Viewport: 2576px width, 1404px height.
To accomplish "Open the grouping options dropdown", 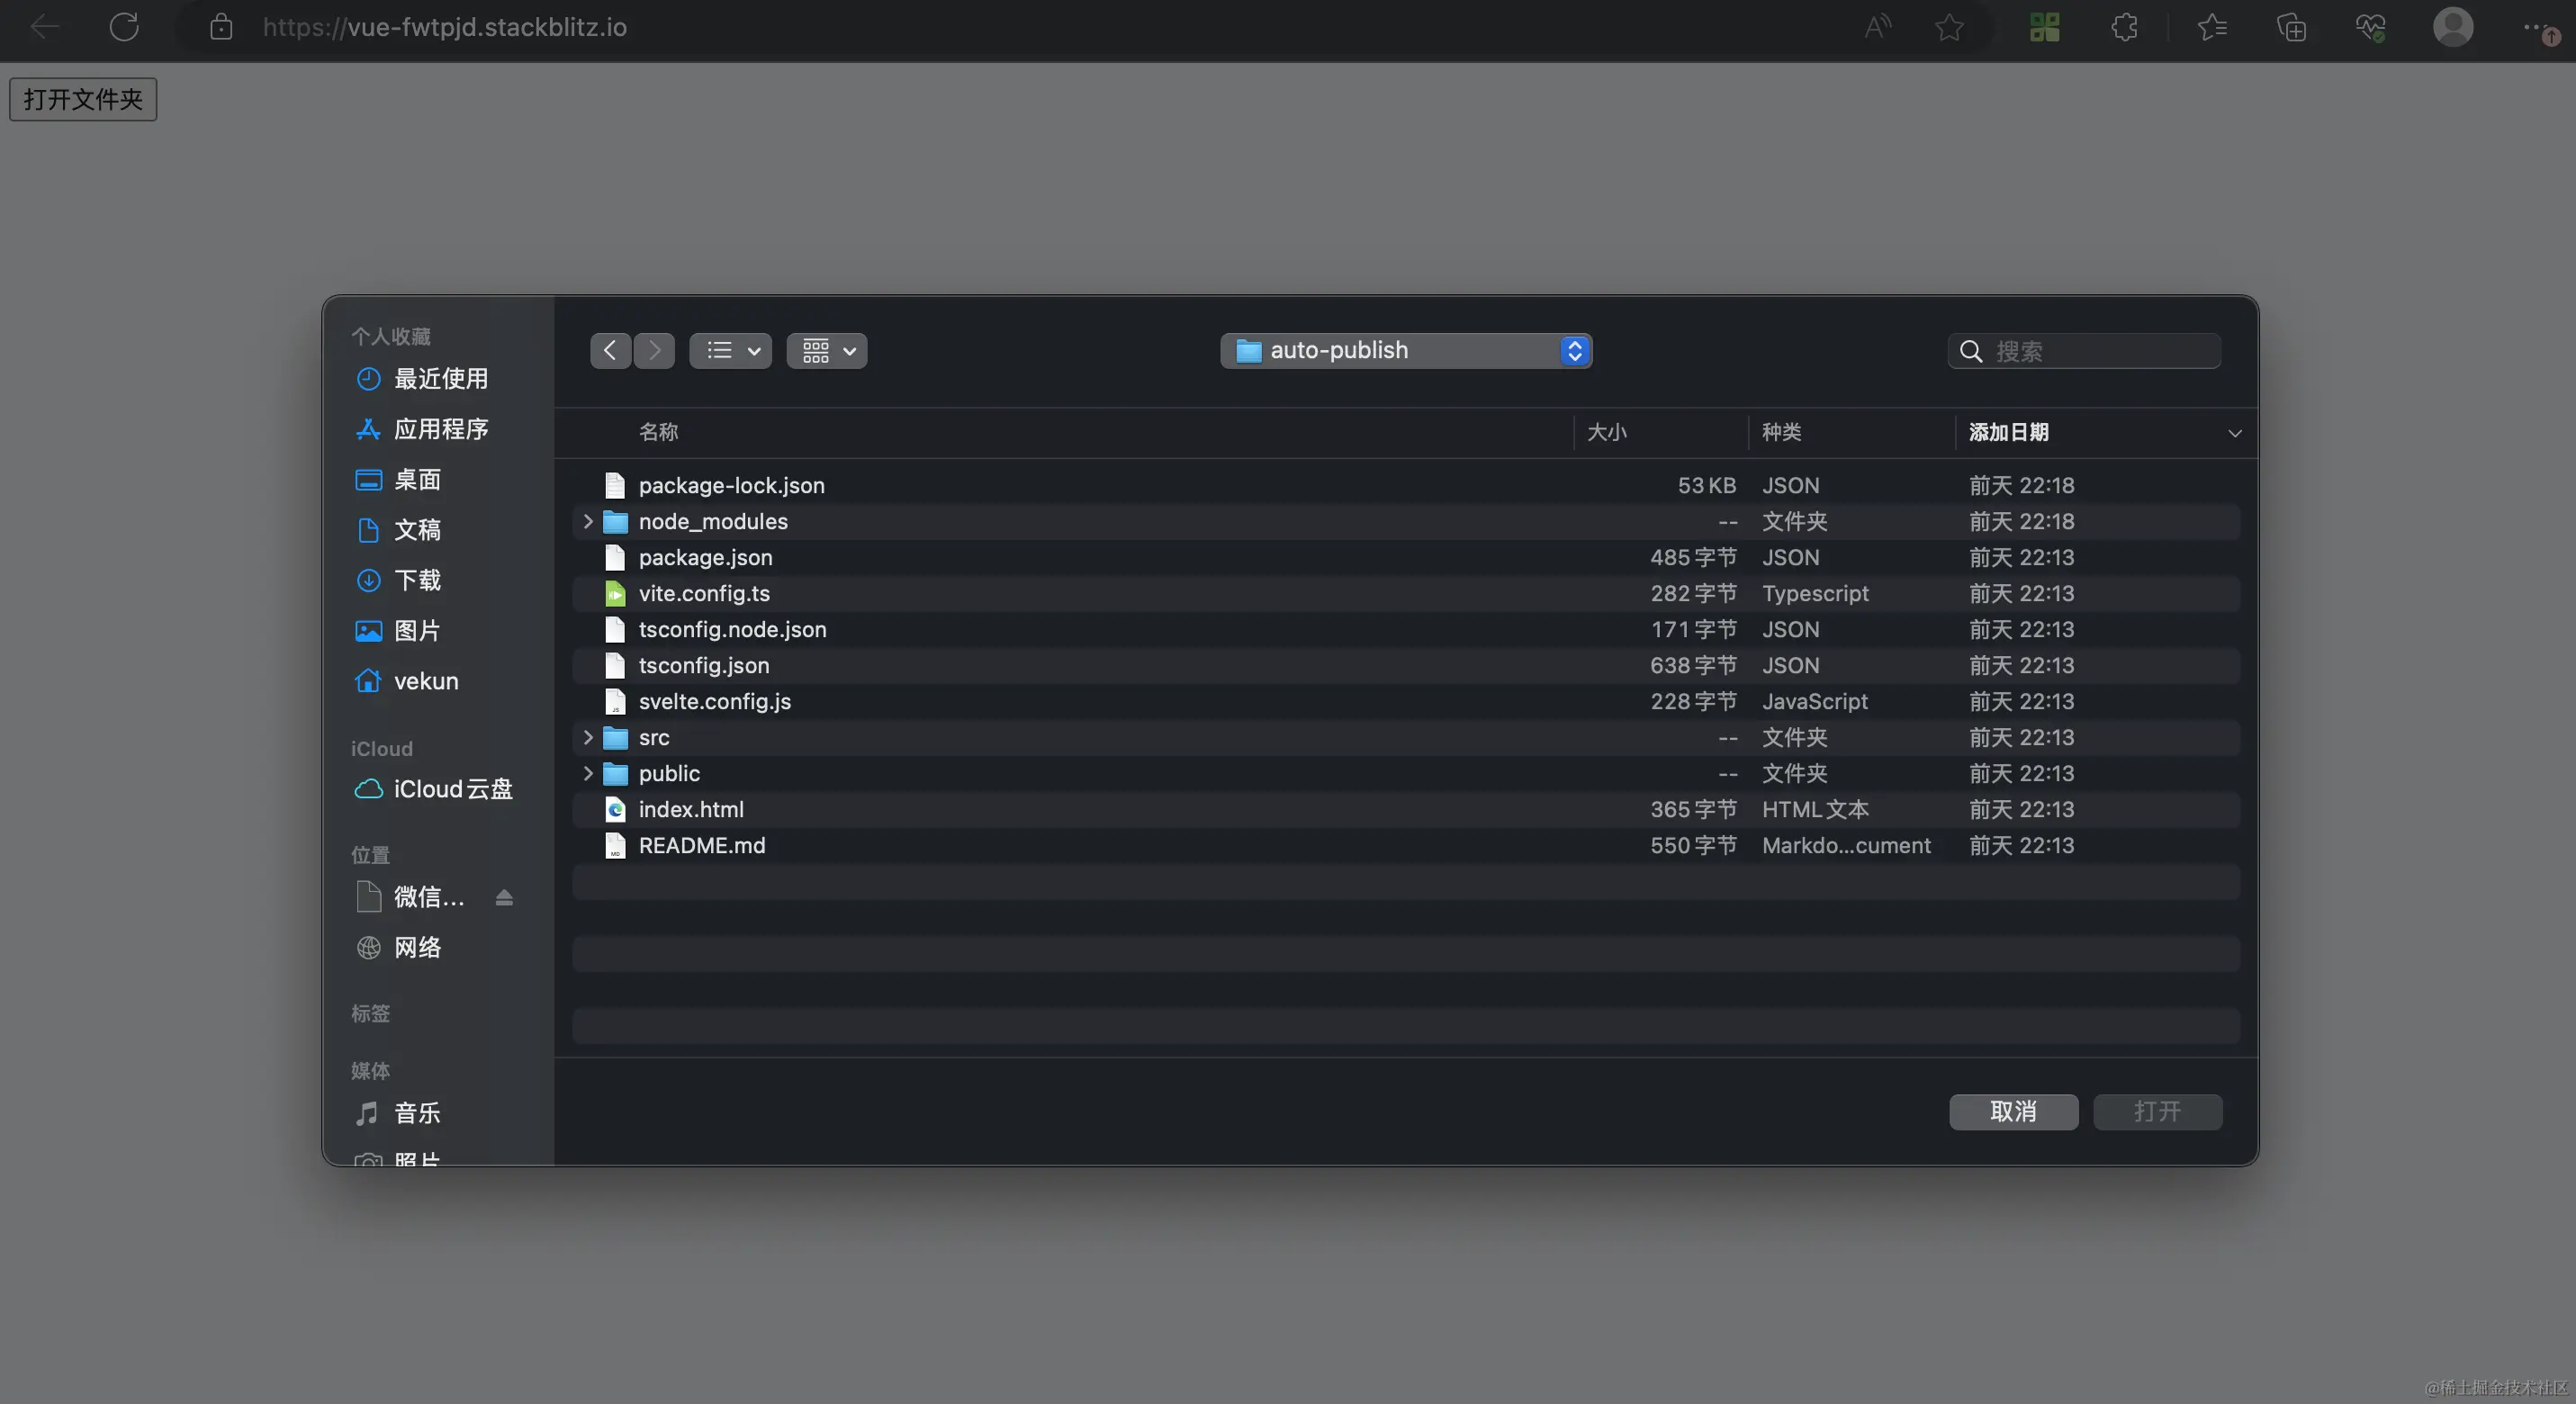I will (x=826, y=351).
